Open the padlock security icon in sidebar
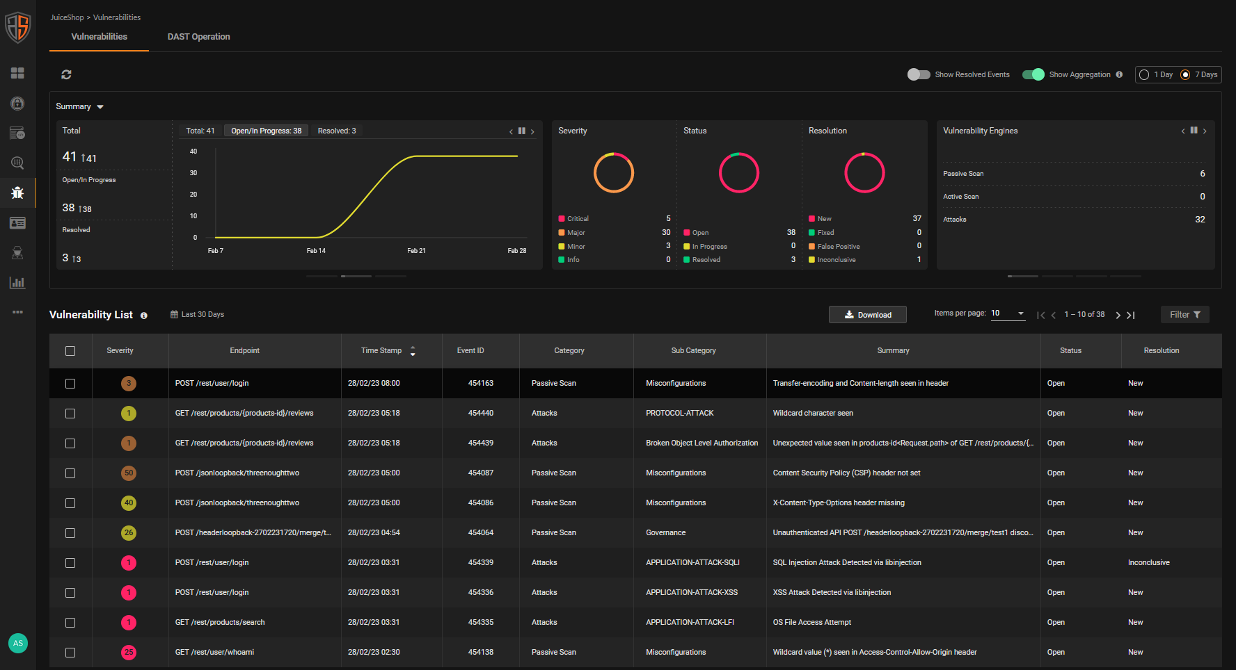 click(17, 103)
